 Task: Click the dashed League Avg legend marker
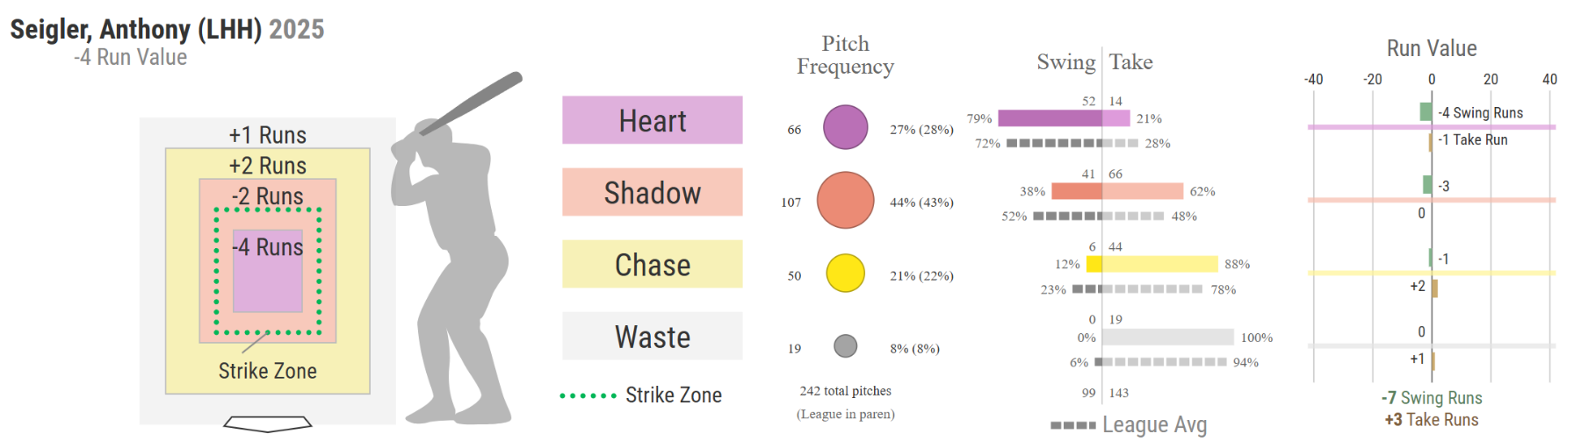(x=1072, y=425)
